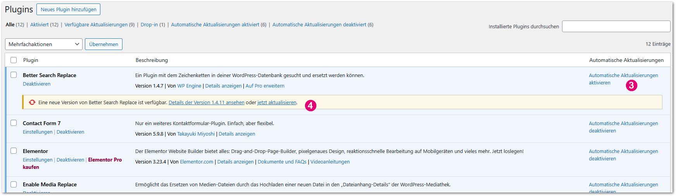Check the Enable Media Replace checkbox

point(14,184)
